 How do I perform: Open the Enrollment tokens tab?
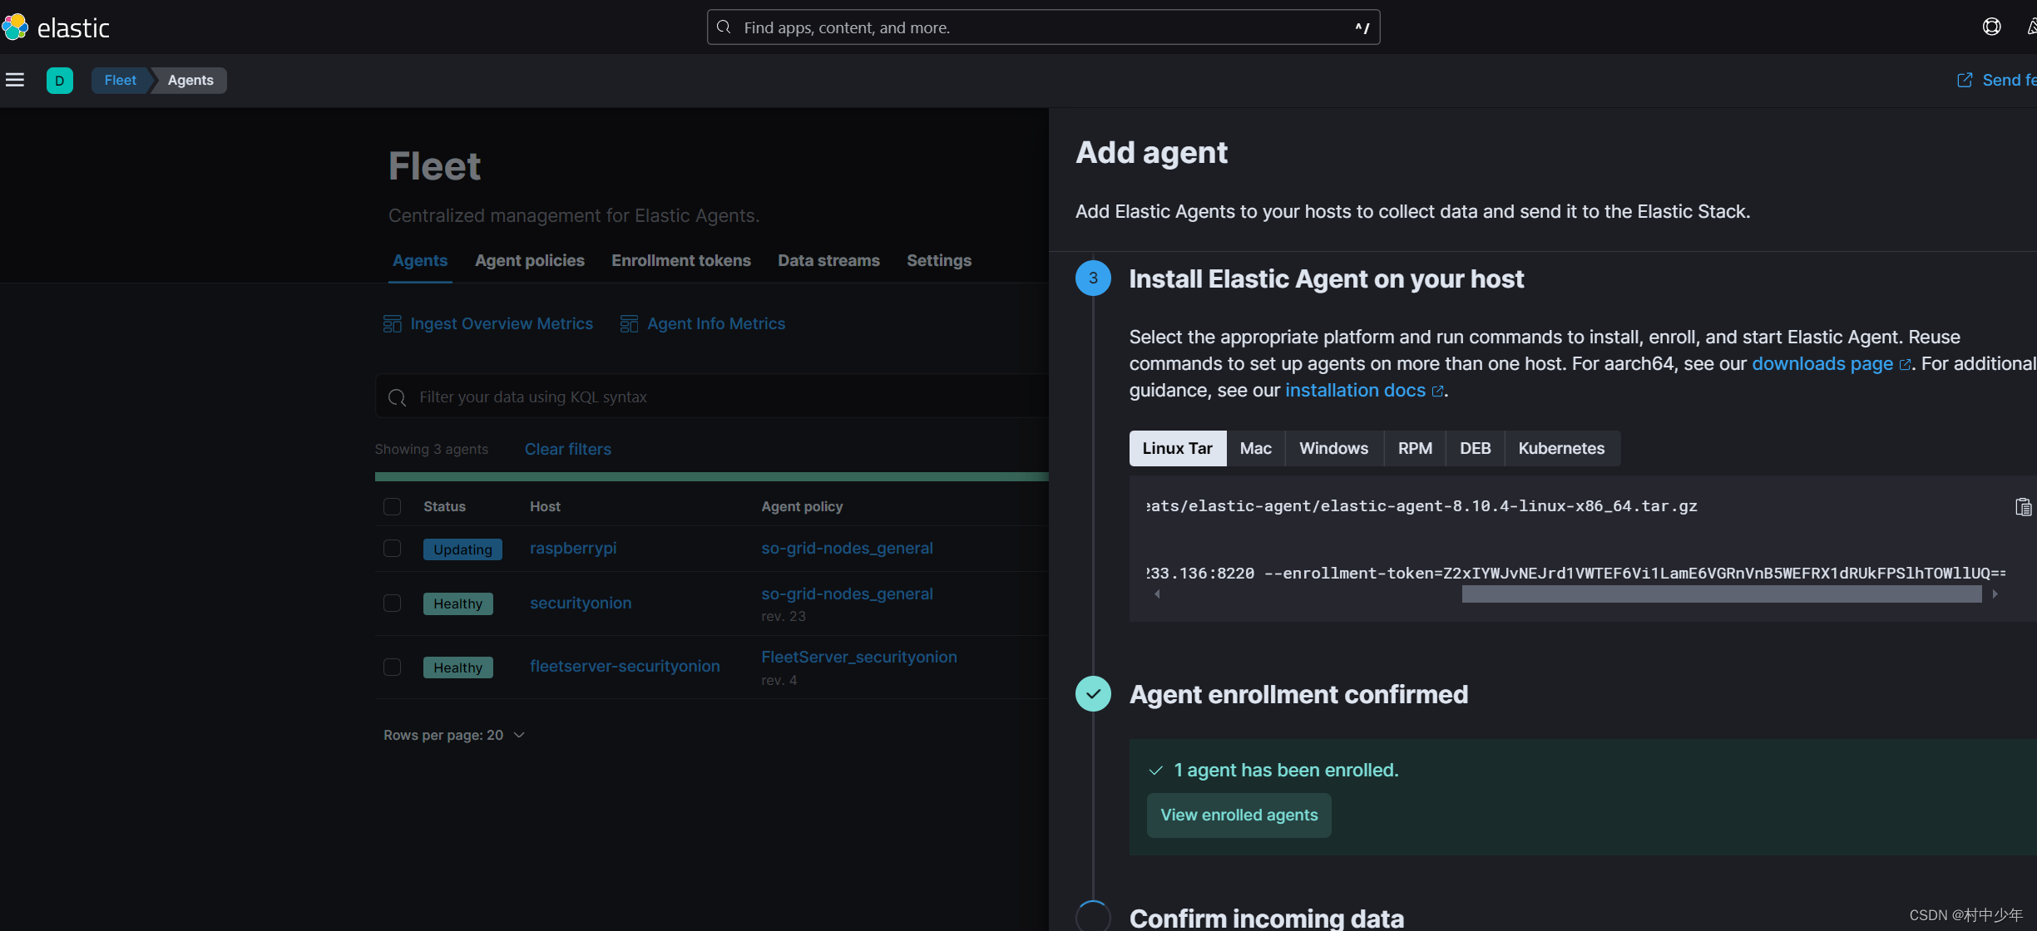pos(681,260)
